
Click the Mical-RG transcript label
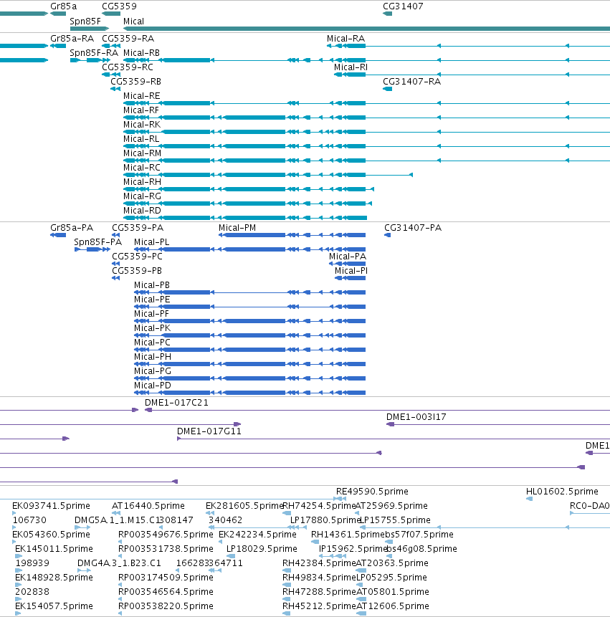pyautogui.click(x=142, y=196)
